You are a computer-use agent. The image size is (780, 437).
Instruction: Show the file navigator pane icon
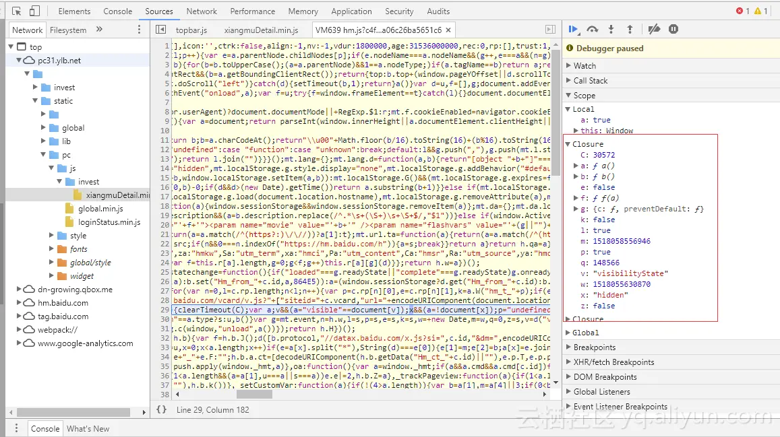click(160, 30)
